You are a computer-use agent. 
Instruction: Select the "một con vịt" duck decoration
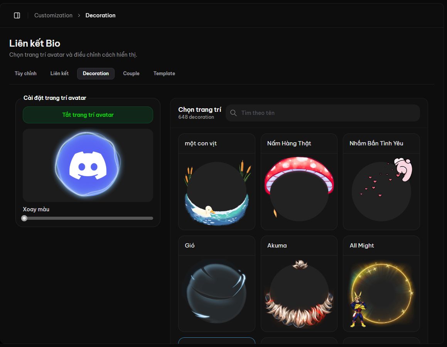[x=217, y=182]
